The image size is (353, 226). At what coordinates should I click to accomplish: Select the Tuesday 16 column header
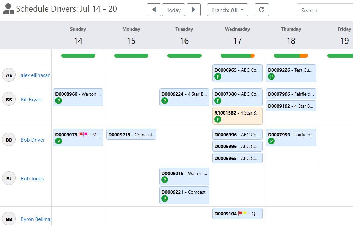[x=184, y=36]
